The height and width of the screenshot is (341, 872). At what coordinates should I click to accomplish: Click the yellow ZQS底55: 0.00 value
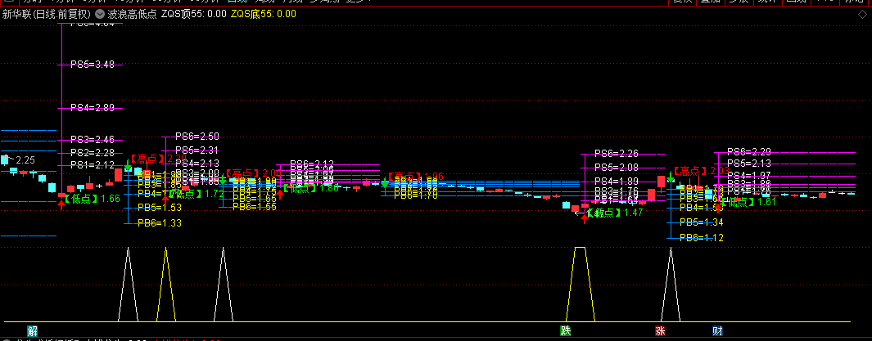click(x=263, y=14)
